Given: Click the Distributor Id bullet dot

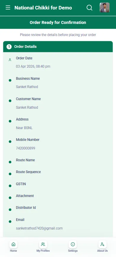Looking at the screenshot, I should pos(10,210).
